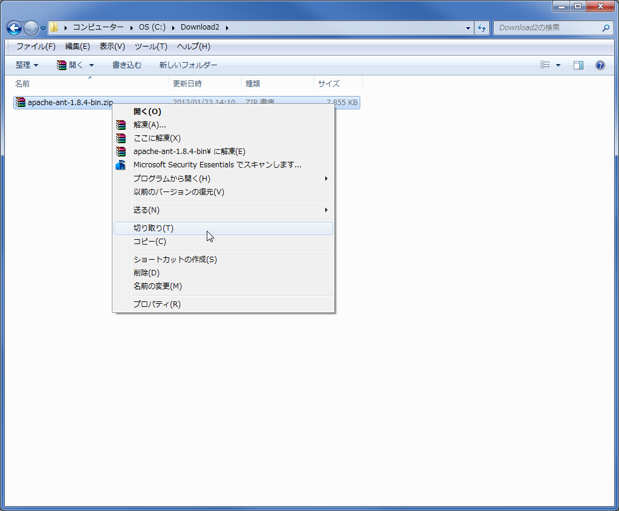Choose apache-ant-1.8.4-bin¥ に解凍 extraction icon
619x511 pixels.
coord(120,151)
